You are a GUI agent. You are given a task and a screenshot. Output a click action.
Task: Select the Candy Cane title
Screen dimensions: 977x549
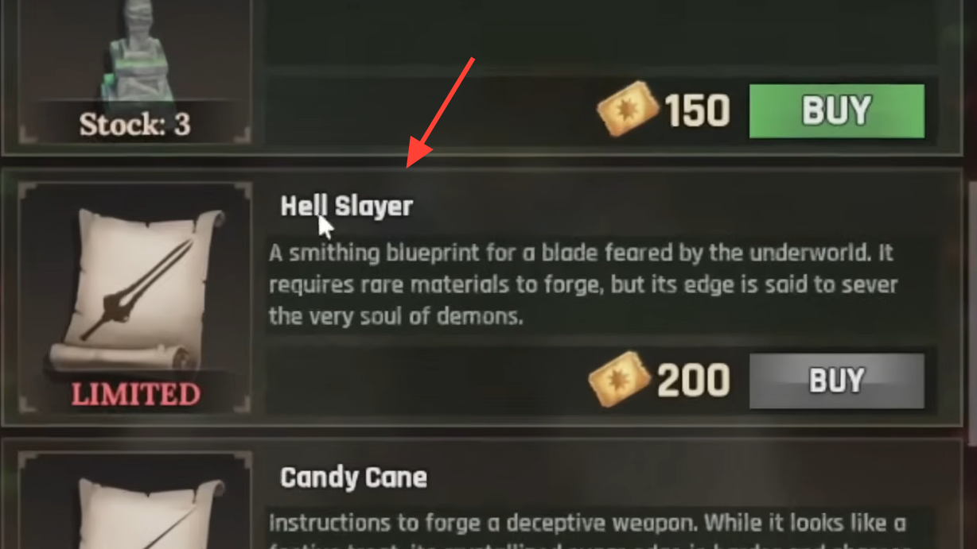click(x=354, y=477)
